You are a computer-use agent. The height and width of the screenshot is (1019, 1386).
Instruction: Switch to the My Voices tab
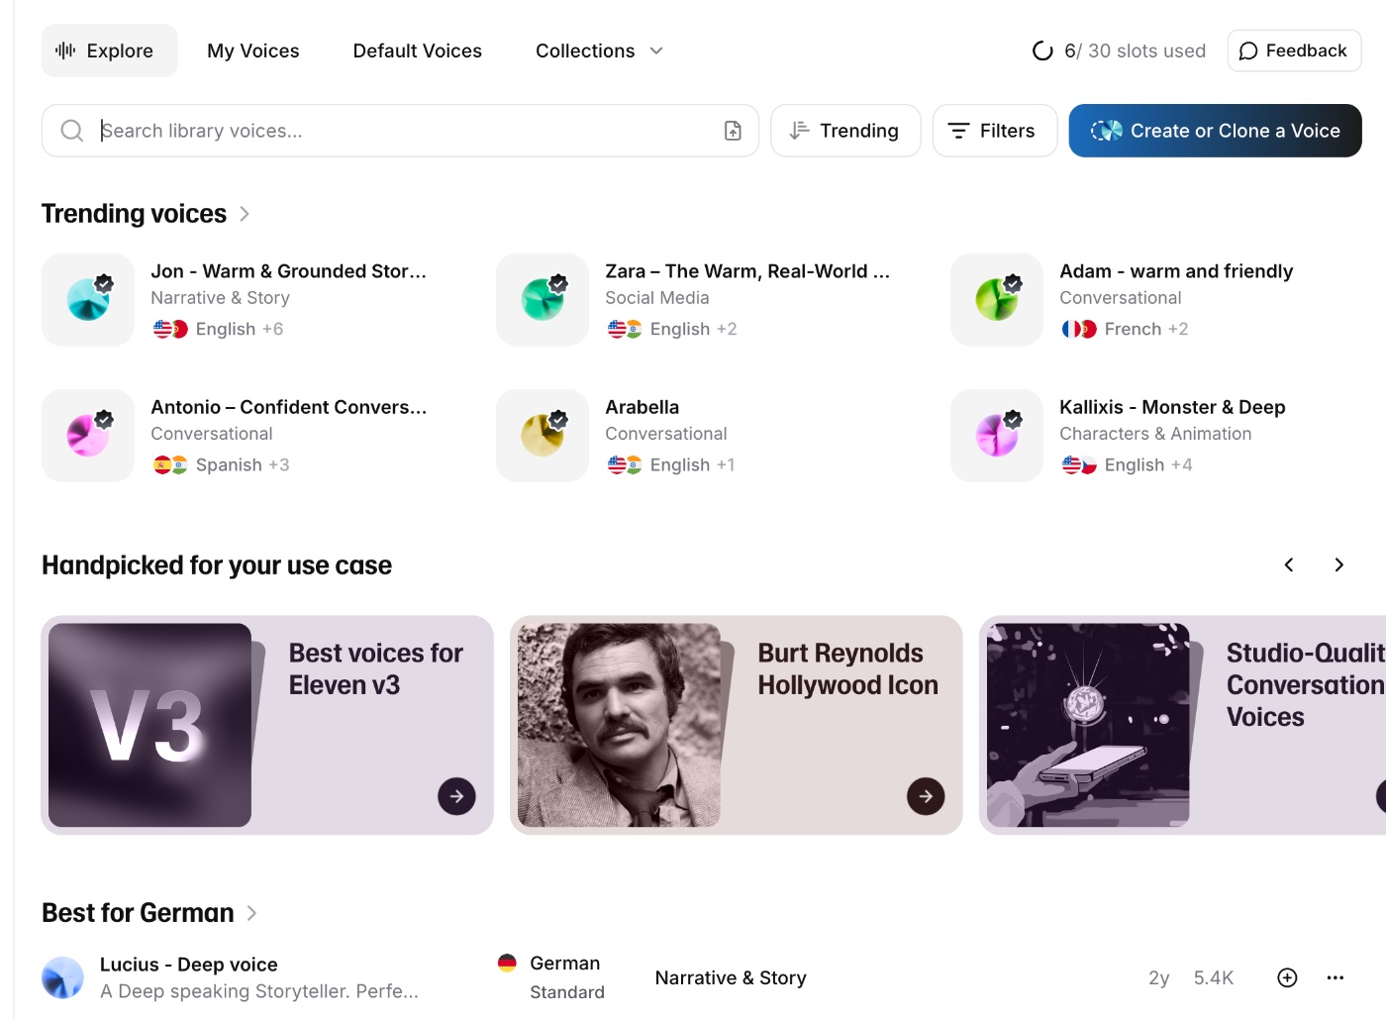(x=252, y=51)
